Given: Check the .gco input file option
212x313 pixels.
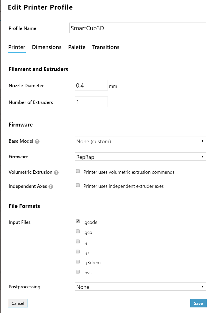Looking at the screenshot, I should pyautogui.click(x=78, y=231).
